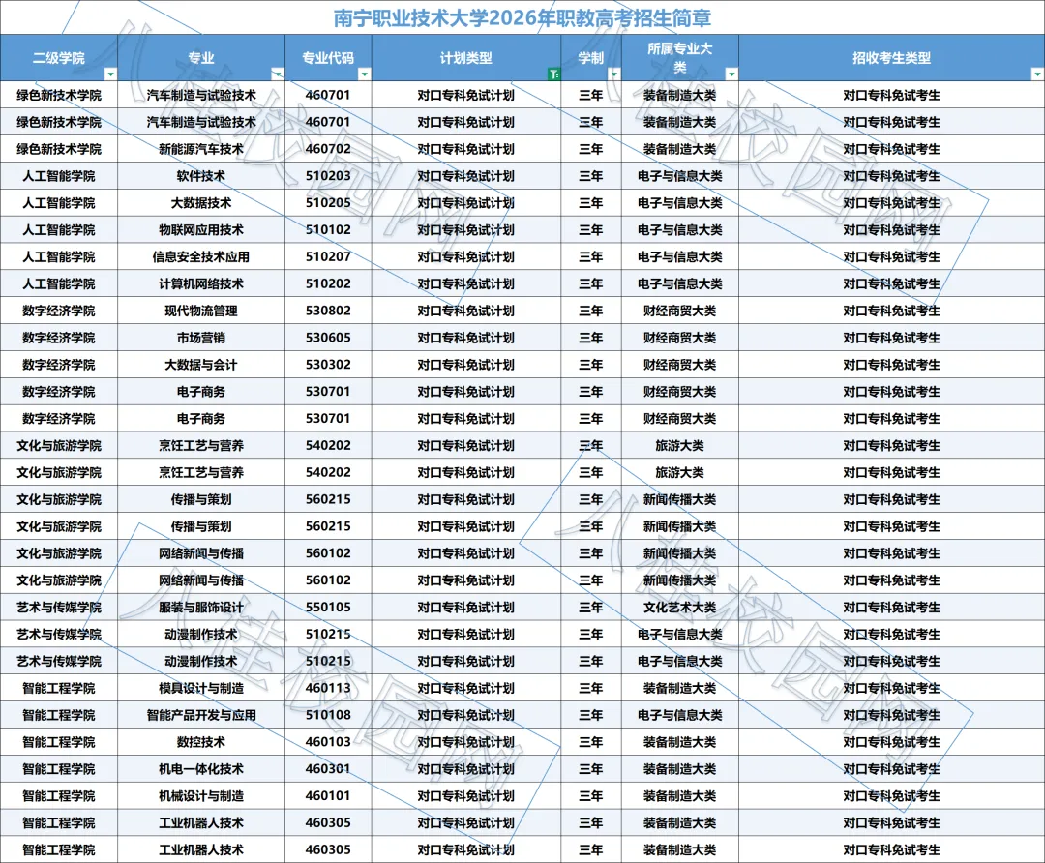Select the code cell 510108

click(x=328, y=715)
